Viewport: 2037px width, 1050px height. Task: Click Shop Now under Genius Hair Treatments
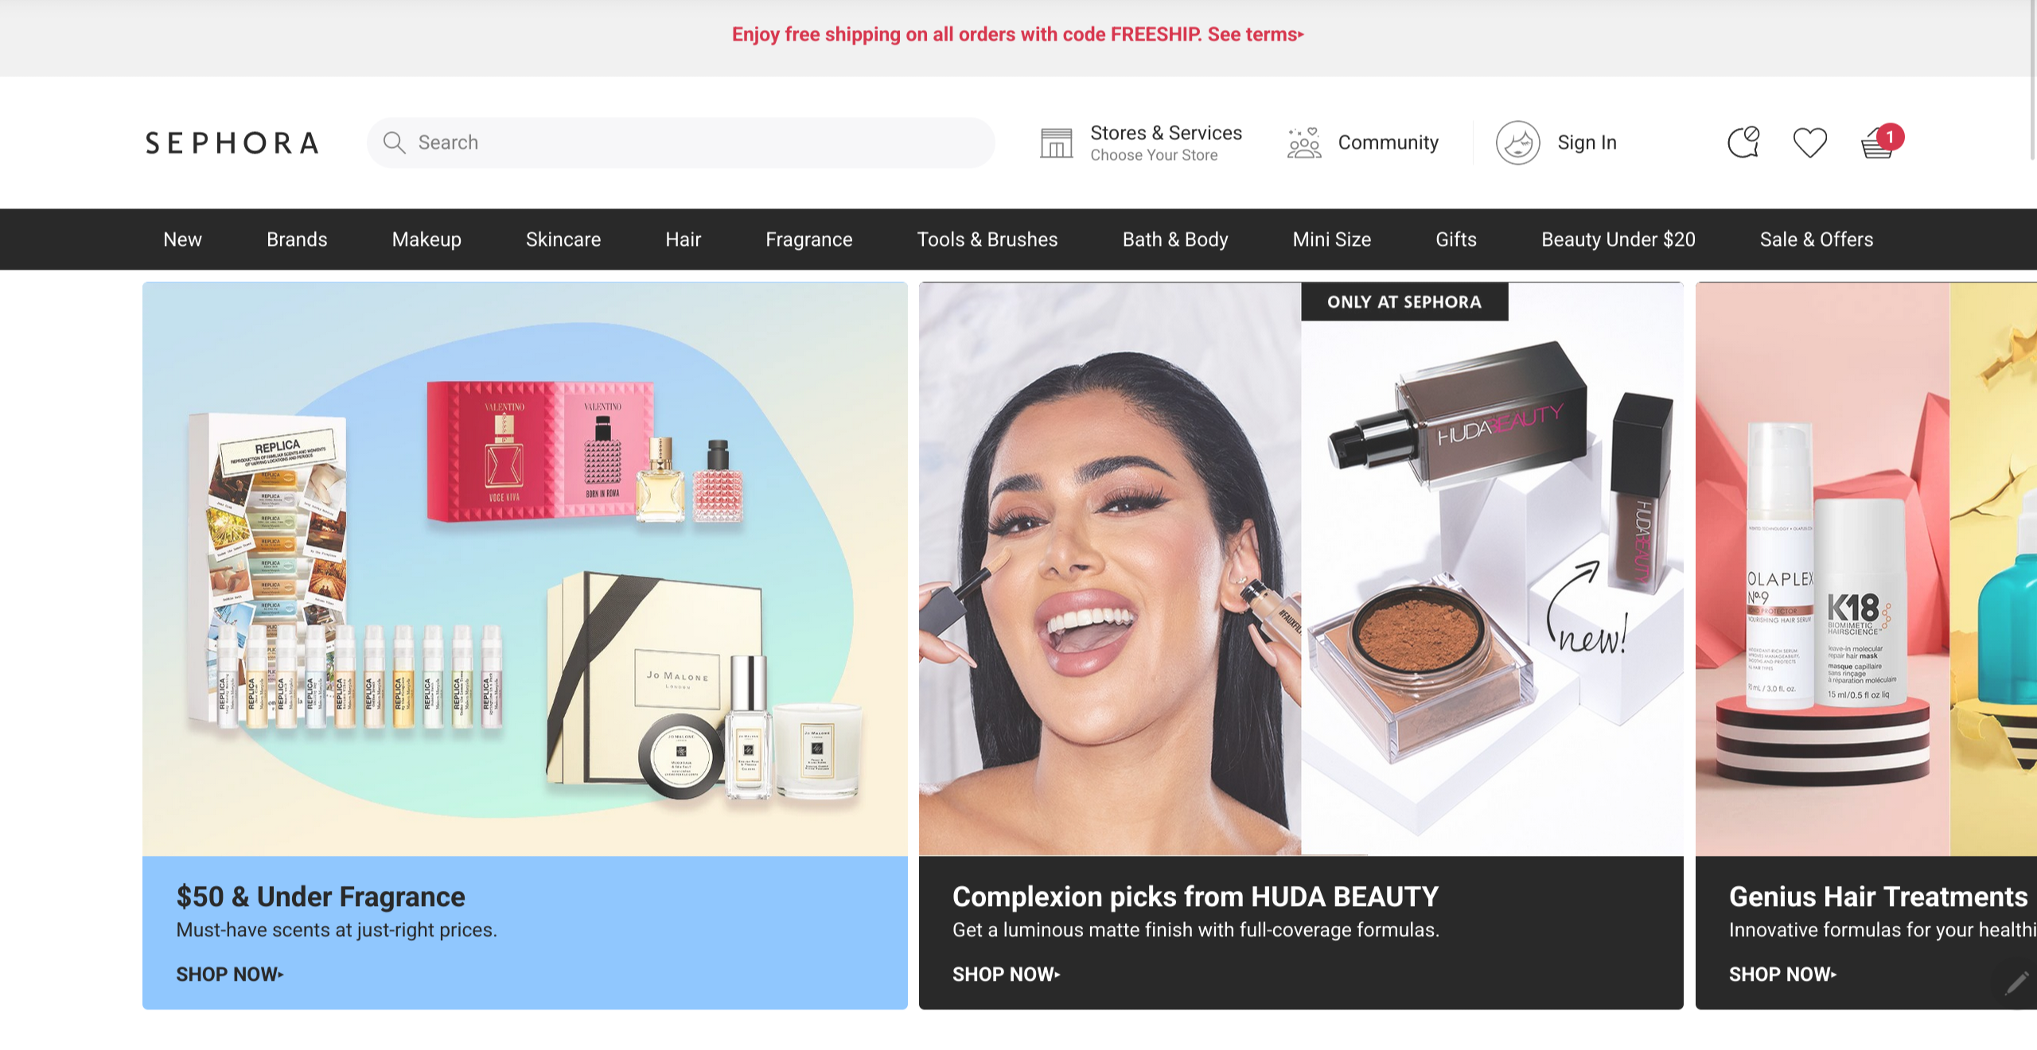[x=1783, y=974]
